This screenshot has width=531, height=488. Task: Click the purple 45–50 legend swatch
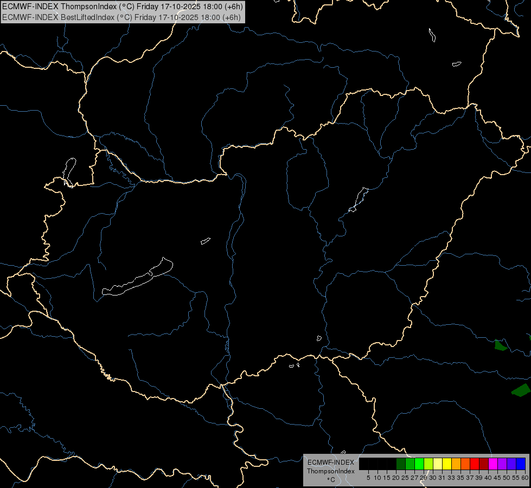point(502,464)
